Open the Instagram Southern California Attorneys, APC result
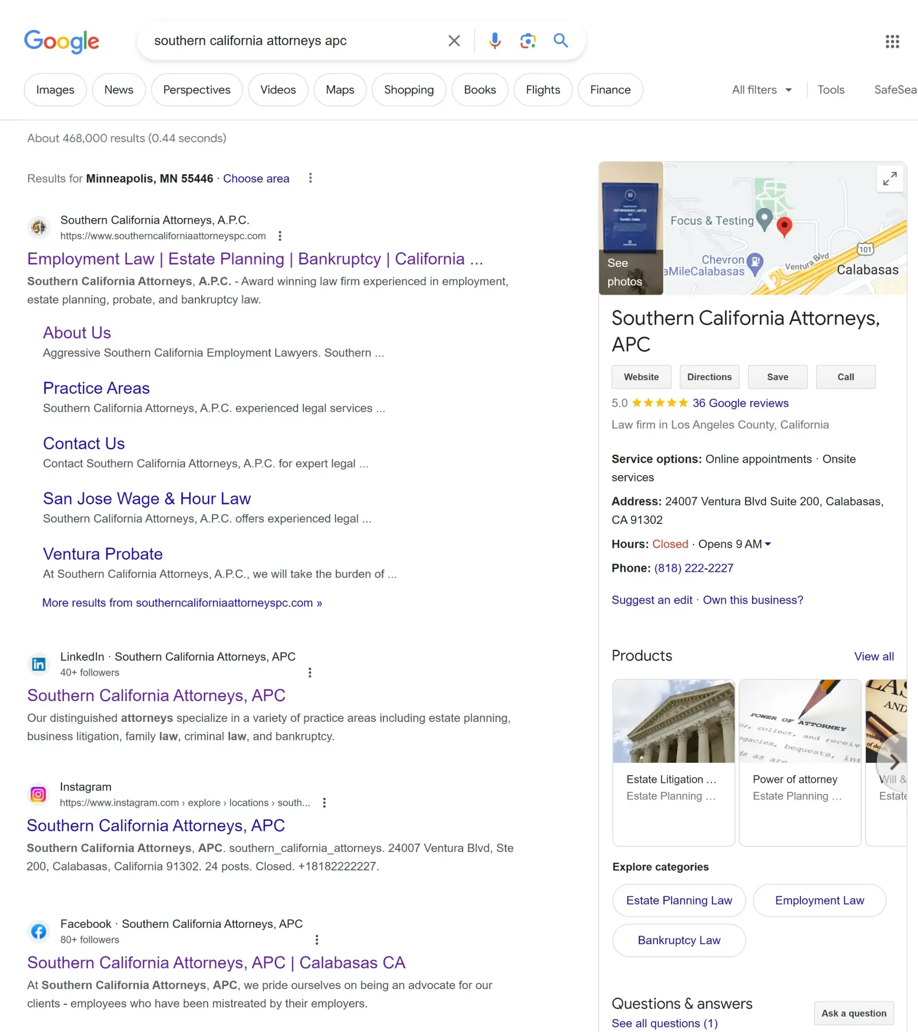Image resolution: width=918 pixels, height=1032 pixels. pos(156,825)
